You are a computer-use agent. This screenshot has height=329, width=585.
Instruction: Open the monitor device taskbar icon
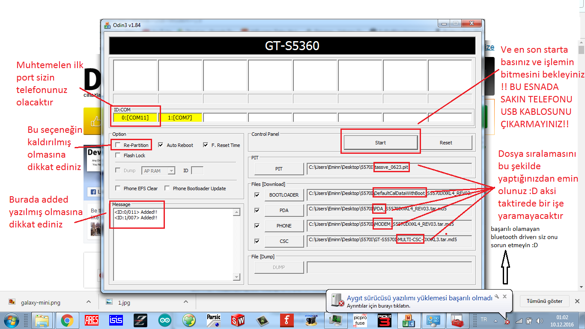tap(336, 320)
